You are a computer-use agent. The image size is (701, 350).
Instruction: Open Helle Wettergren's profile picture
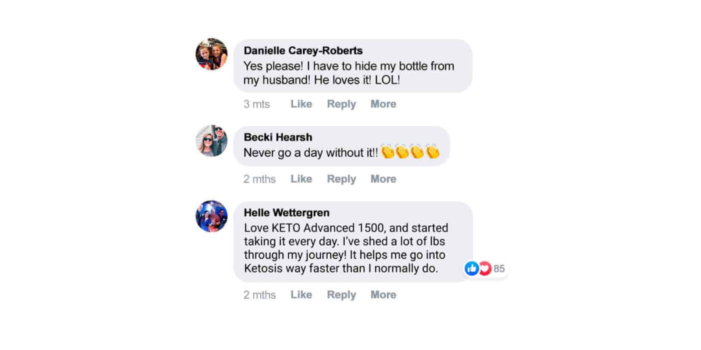click(x=212, y=216)
